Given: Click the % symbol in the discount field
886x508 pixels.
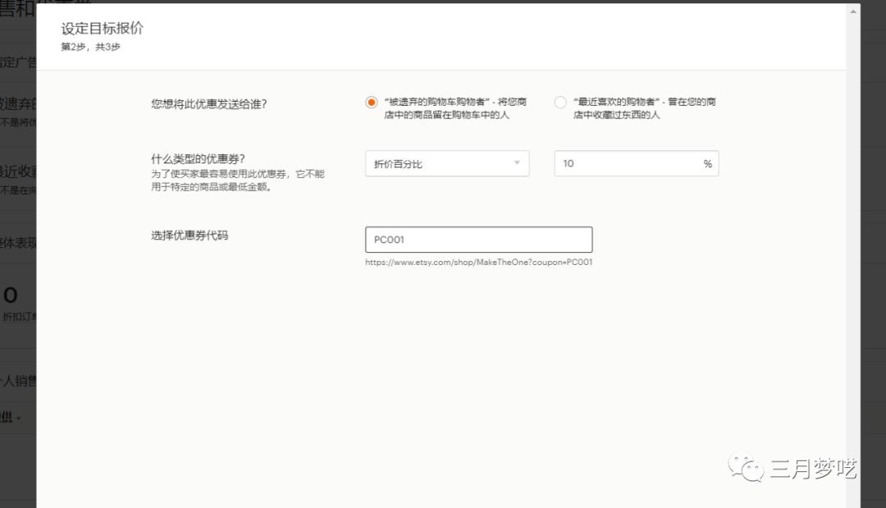Looking at the screenshot, I should 707,163.
